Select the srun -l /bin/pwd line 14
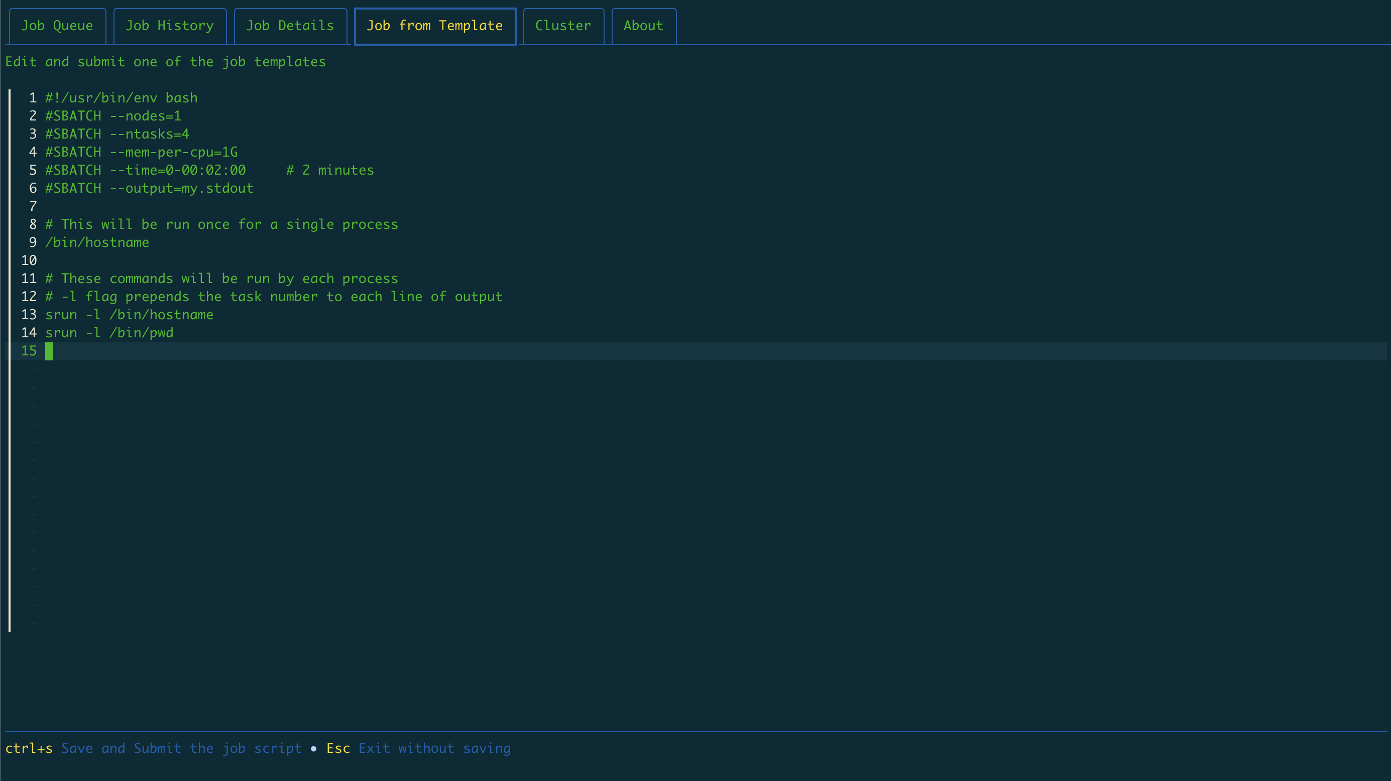The image size is (1391, 781). coord(109,333)
